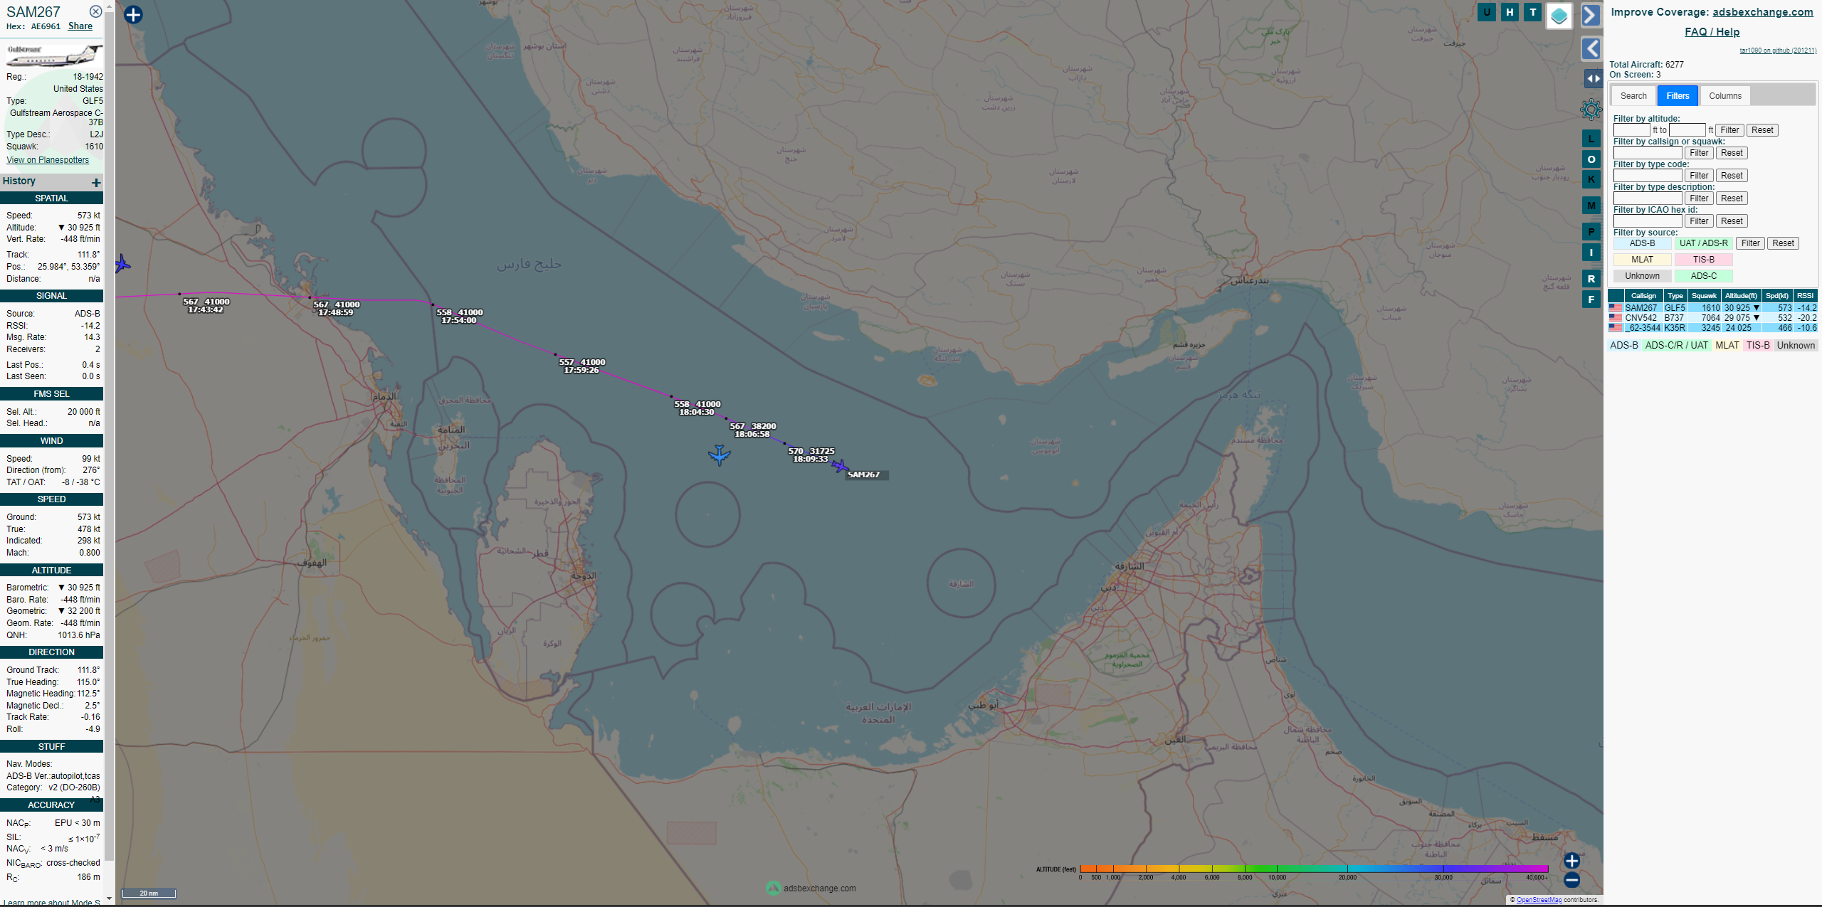
Task: Toggle the T map button
Action: pos(1533,12)
